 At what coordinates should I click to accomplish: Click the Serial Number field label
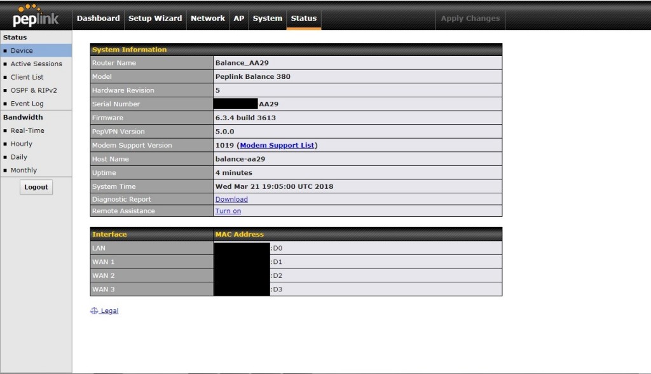coord(116,104)
